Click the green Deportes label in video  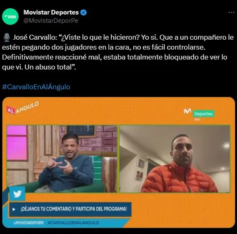204,114
